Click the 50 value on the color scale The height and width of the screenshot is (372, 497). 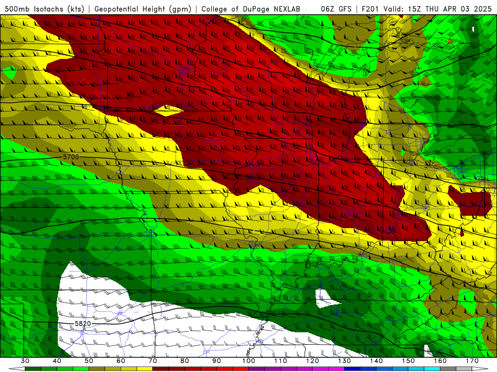click(89, 361)
